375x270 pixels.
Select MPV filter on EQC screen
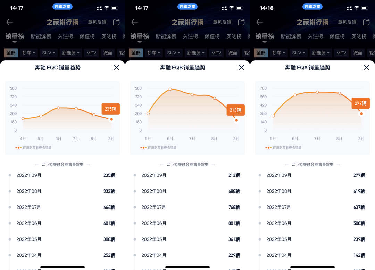[91, 53]
